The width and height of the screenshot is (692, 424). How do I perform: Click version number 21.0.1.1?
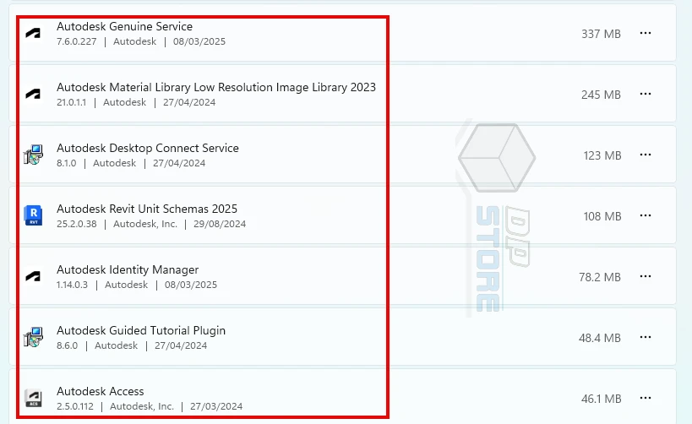tap(72, 102)
